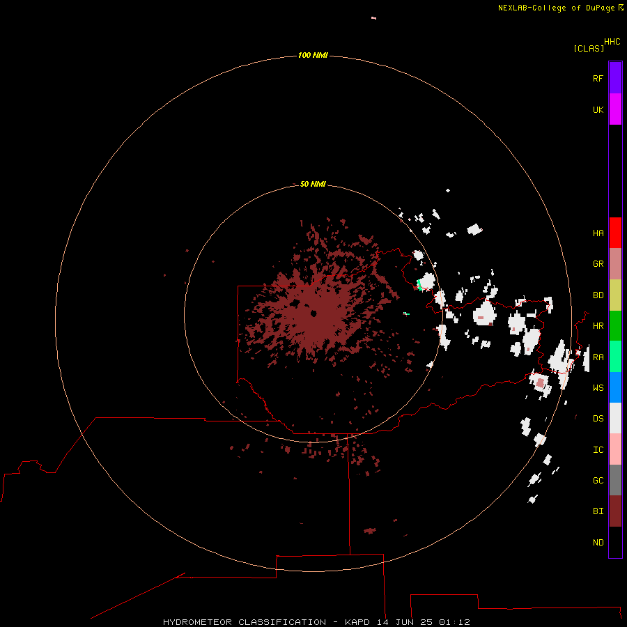Click the WS legend label
Image resolution: width=627 pixels, height=627 pixels.
coord(598,388)
